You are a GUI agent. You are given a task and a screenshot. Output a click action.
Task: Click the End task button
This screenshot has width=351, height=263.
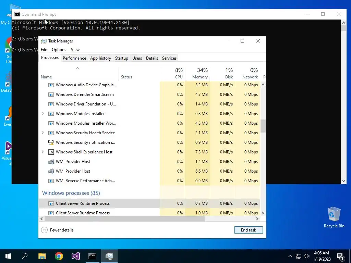pos(249,230)
